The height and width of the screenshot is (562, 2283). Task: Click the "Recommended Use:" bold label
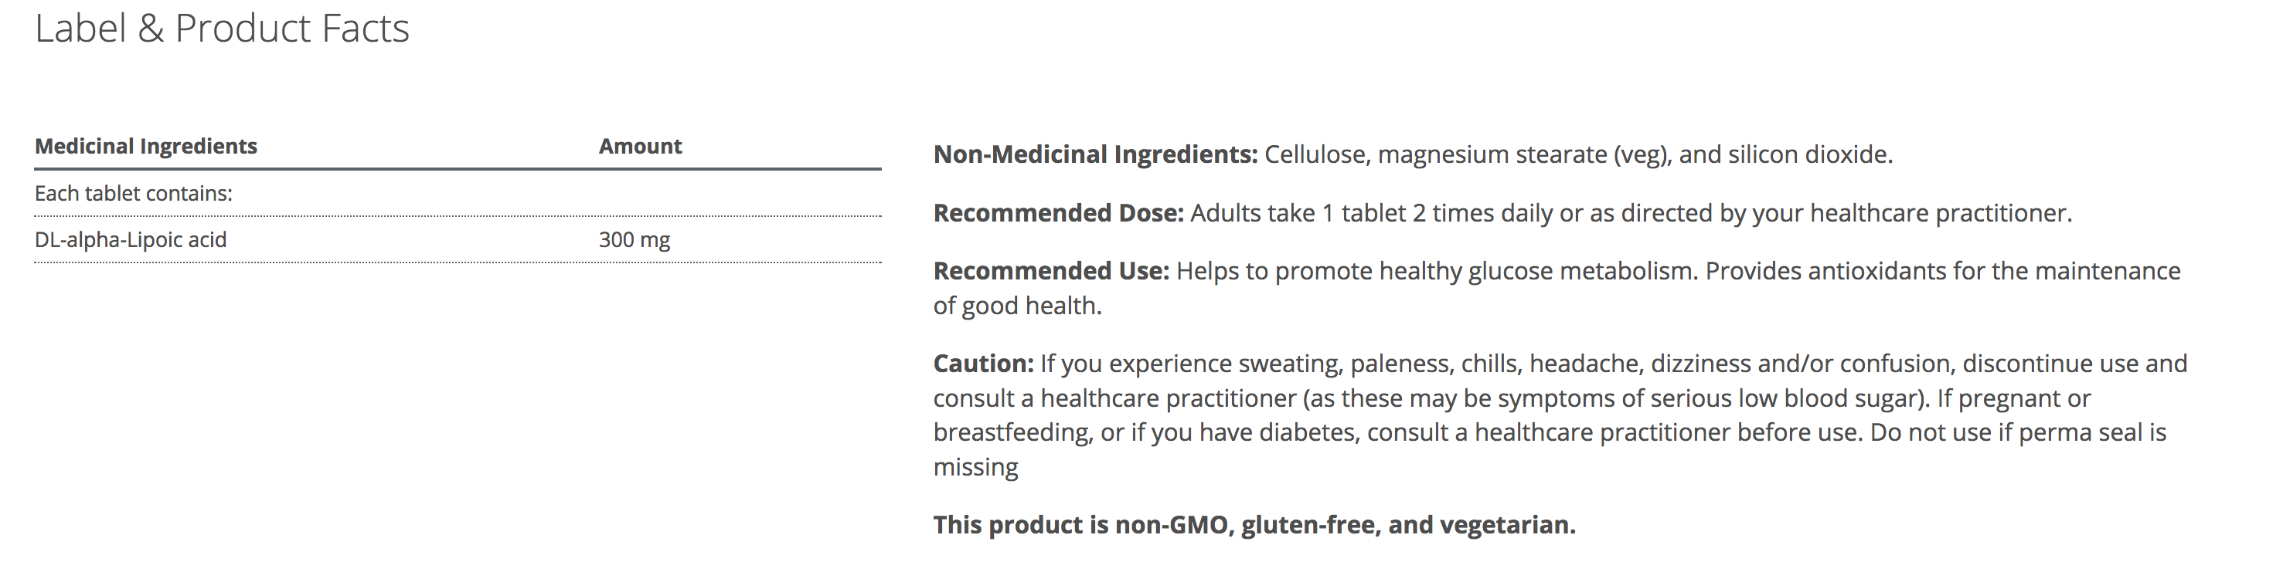pos(1051,271)
